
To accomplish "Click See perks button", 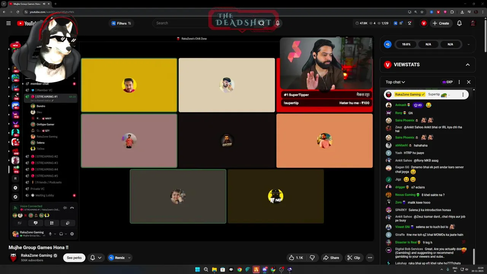I will point(74,258).
